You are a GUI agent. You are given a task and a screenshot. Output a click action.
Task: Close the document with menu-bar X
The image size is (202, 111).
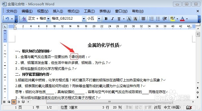click(x=198, y=11)
